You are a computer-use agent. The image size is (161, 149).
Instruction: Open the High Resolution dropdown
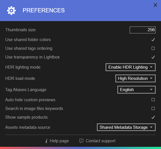(x=136, y=78)
